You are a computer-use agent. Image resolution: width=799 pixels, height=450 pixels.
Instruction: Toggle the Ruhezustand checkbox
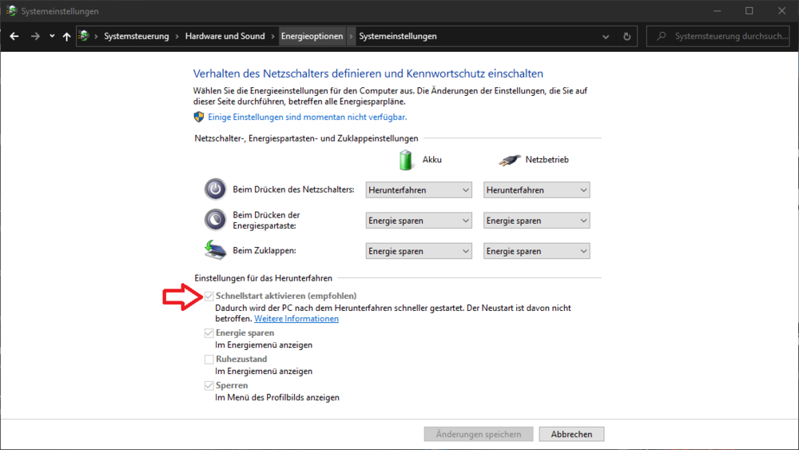pyautogui.click(x=209, y=360)
